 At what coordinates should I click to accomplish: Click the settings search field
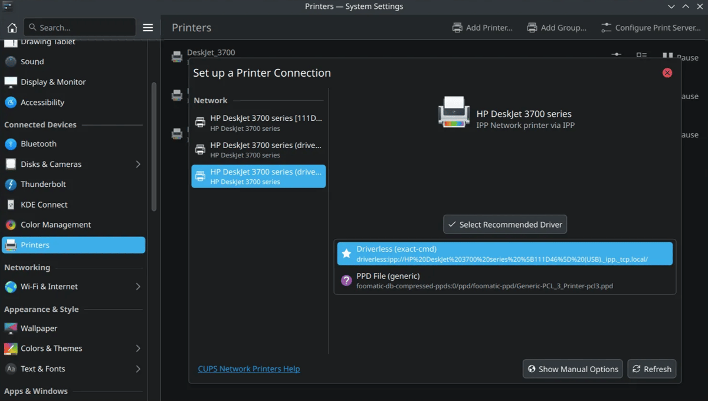point(83,27)
